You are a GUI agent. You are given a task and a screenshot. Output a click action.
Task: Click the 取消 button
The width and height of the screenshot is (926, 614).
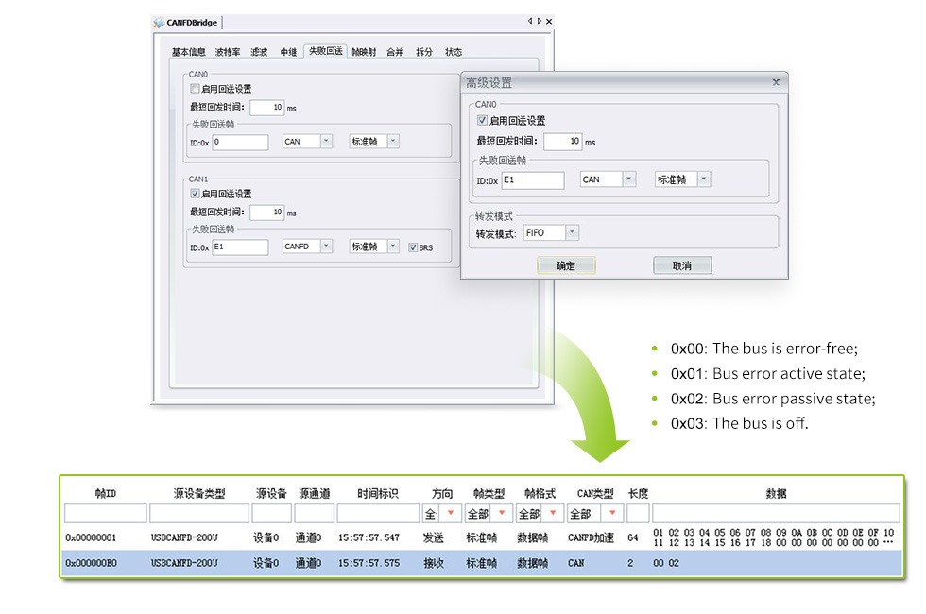(681, 266)
